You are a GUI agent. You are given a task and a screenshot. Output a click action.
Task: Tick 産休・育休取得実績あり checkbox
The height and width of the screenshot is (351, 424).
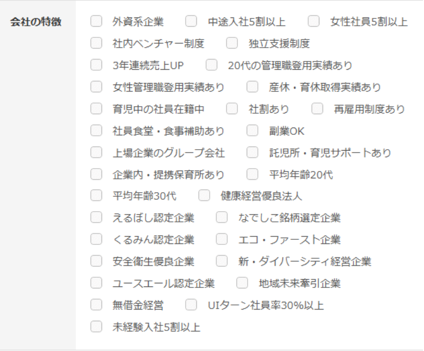252,87
